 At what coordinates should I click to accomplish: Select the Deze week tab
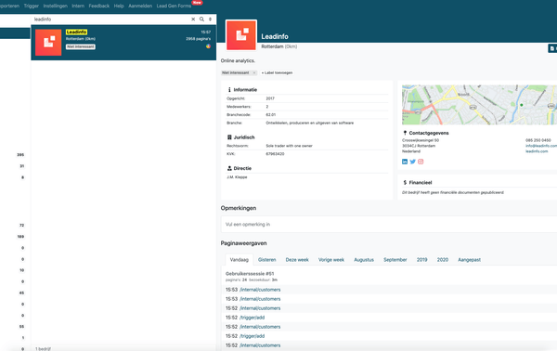coord(297,260)
